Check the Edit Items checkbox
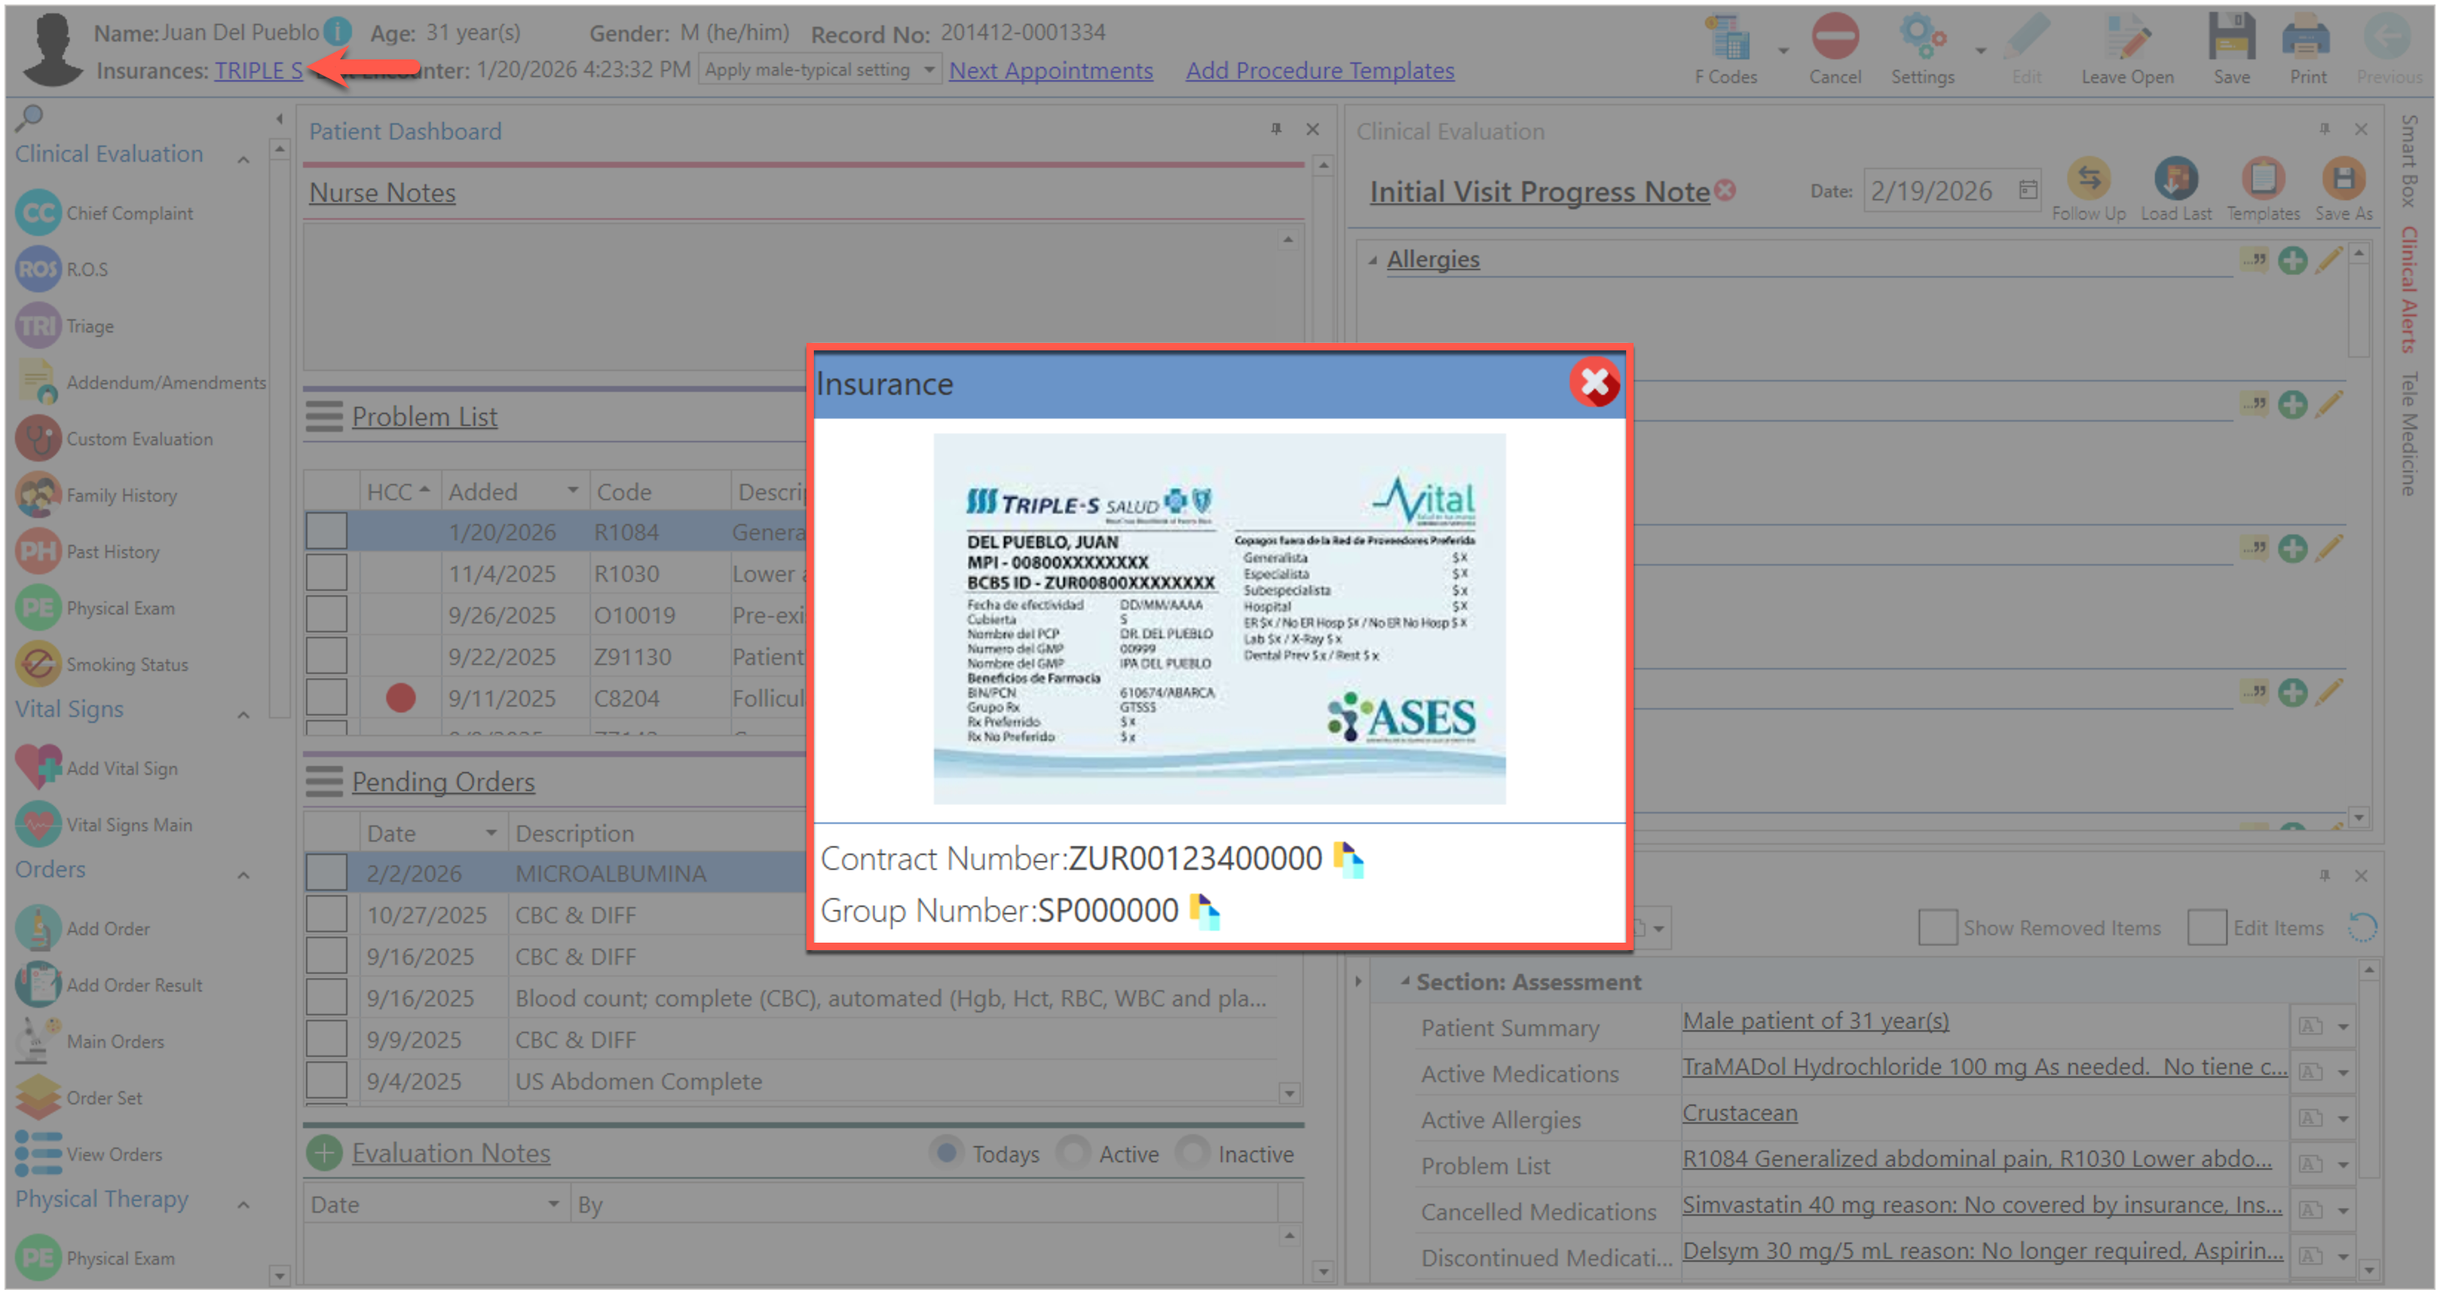2443x1290 pixels. coord(2206,928)
